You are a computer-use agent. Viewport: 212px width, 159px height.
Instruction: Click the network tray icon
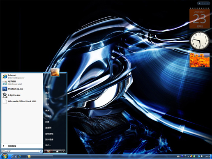coord(199,156)
